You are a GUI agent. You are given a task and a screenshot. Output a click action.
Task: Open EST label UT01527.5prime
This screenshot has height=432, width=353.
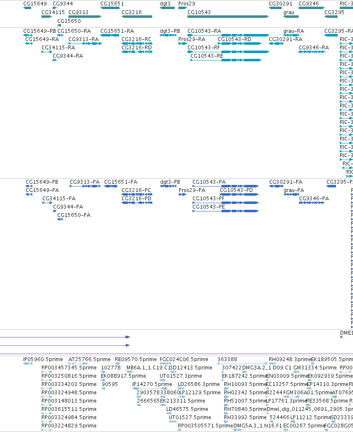190,417
